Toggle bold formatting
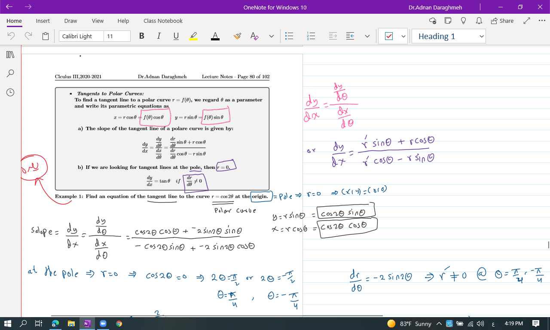This screenshot has height=330, width=550. (141, 36)
